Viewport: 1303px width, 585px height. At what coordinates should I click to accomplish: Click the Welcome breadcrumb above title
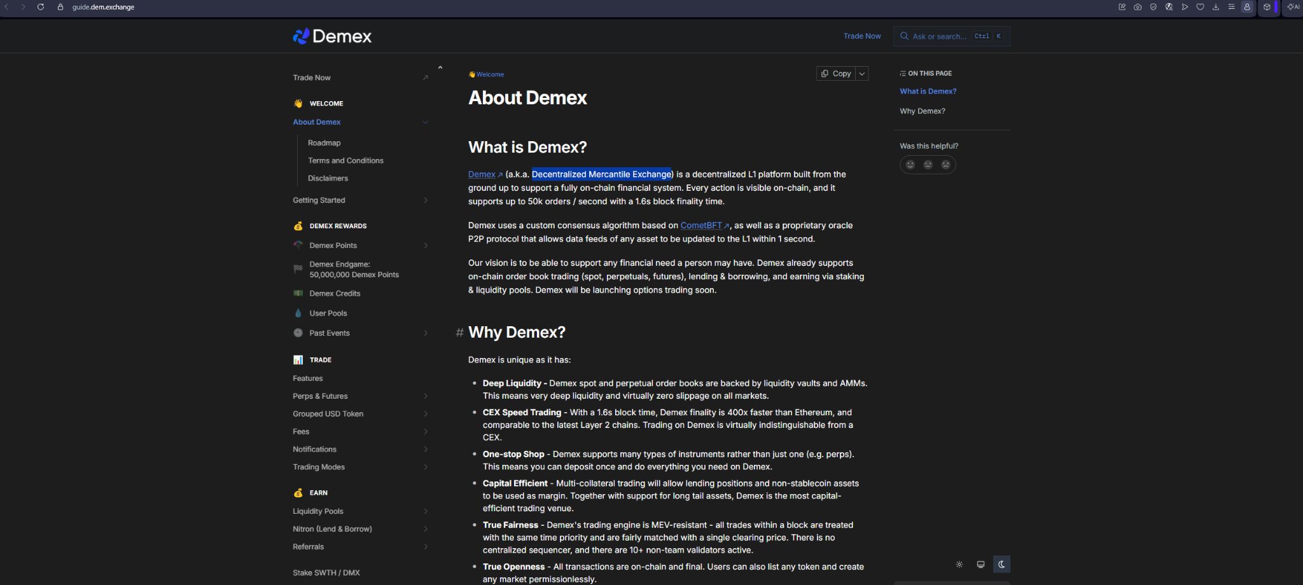(486, 74)
